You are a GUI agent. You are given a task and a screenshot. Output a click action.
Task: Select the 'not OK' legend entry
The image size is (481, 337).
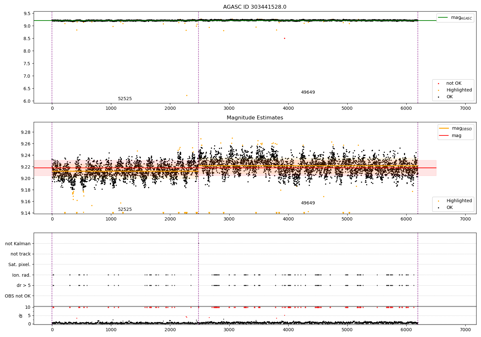[x=454, y=83]
